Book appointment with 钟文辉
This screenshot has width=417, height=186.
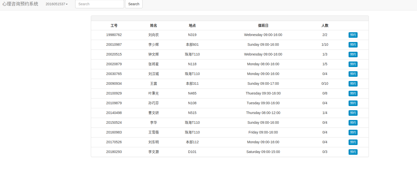353,54
